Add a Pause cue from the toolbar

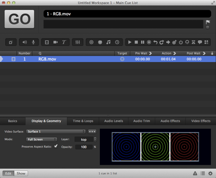click(143, 42)
